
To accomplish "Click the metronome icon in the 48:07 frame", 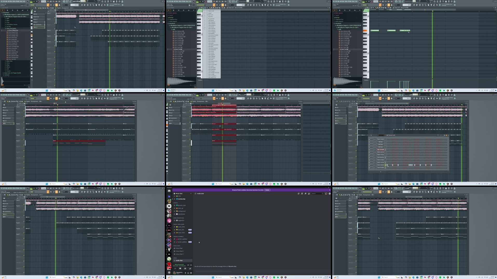I will (x=47, y=2).
